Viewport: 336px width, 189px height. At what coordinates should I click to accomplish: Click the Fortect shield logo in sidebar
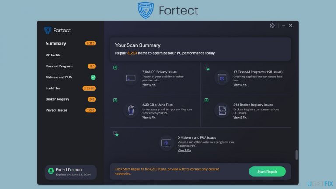pos(48,30)
